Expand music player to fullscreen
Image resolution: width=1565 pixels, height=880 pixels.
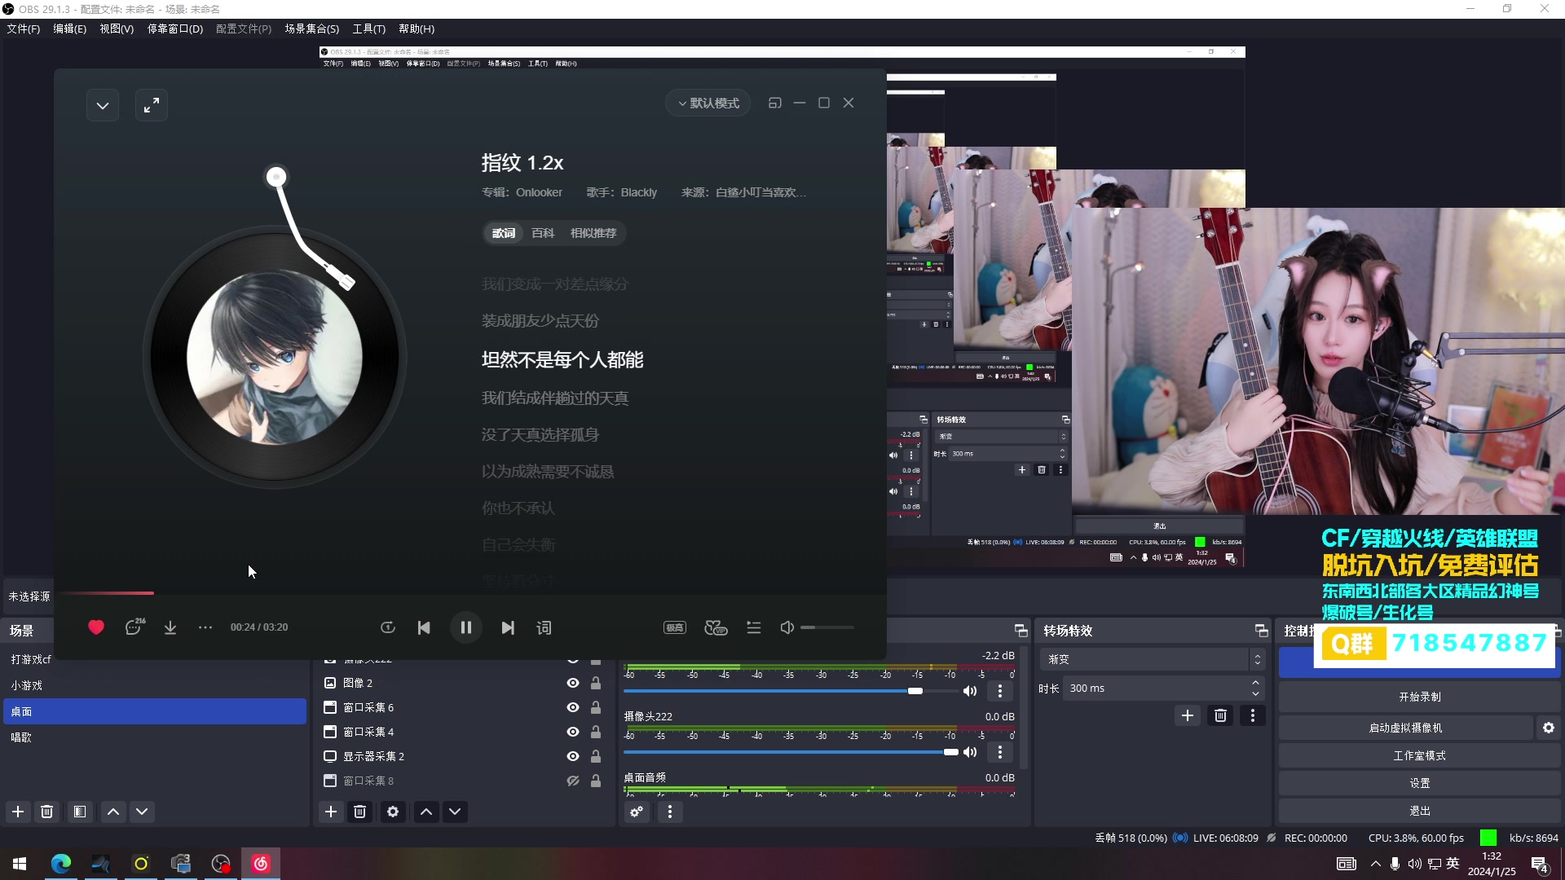pos(152,105)
